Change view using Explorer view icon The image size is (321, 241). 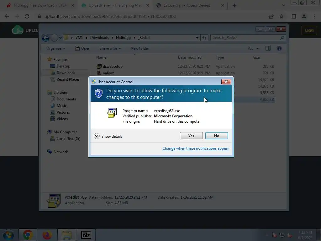tap(251, 48)
